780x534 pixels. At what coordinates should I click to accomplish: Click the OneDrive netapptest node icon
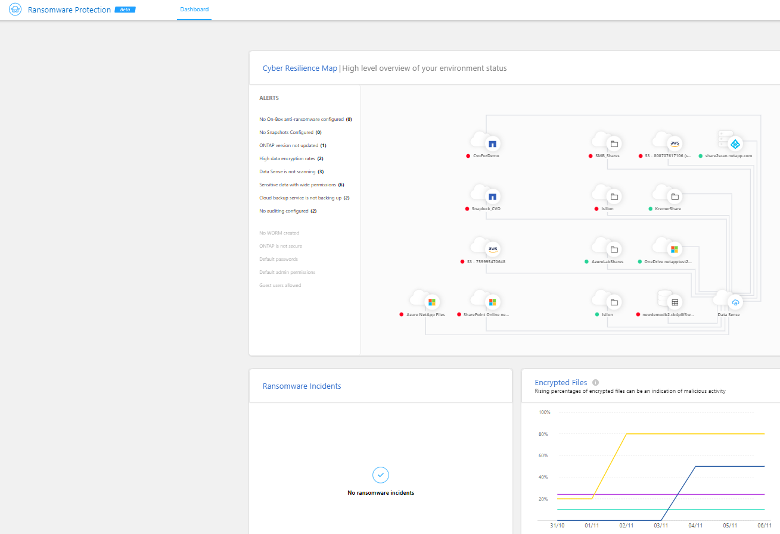(x=675, y=249)
